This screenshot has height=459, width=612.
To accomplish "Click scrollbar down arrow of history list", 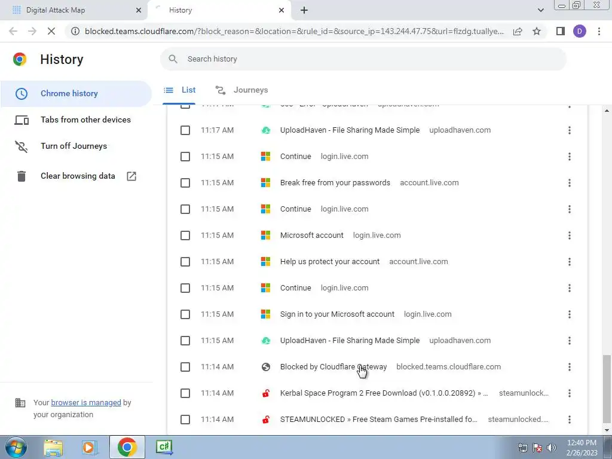I will pos(607,430).
